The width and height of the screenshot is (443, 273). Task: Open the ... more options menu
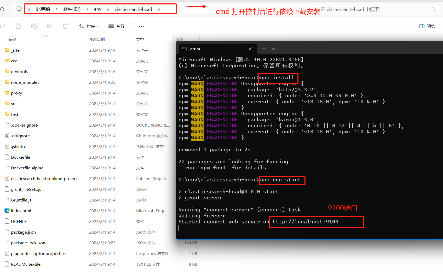pyautogui.click(x=142, y=26)
